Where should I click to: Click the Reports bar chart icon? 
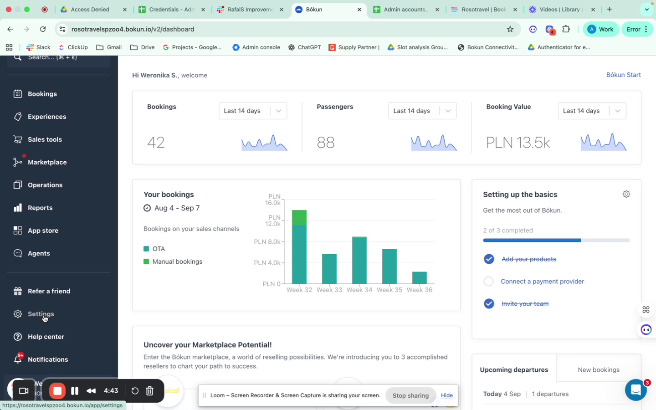coord(18,208)
